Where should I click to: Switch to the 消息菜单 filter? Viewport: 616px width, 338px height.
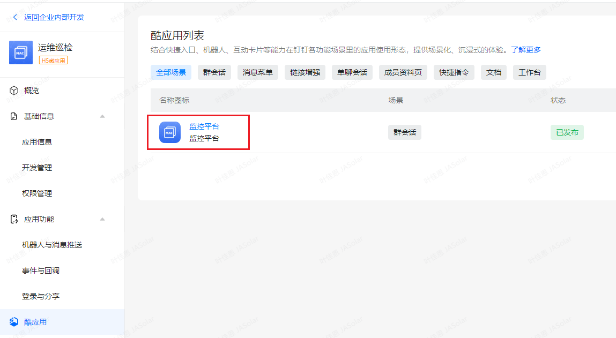(x=257, y=72)
